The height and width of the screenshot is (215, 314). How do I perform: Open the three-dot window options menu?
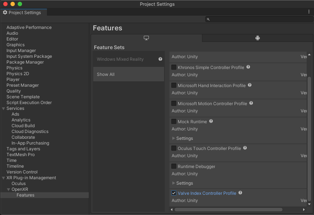pos(309,12)
